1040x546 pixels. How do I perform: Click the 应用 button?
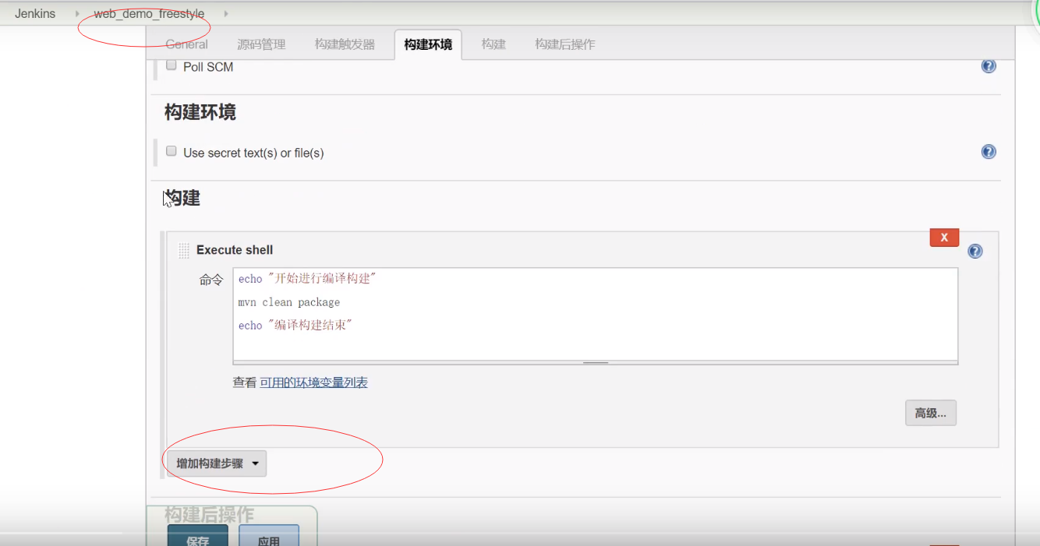[x=269, y=536]
